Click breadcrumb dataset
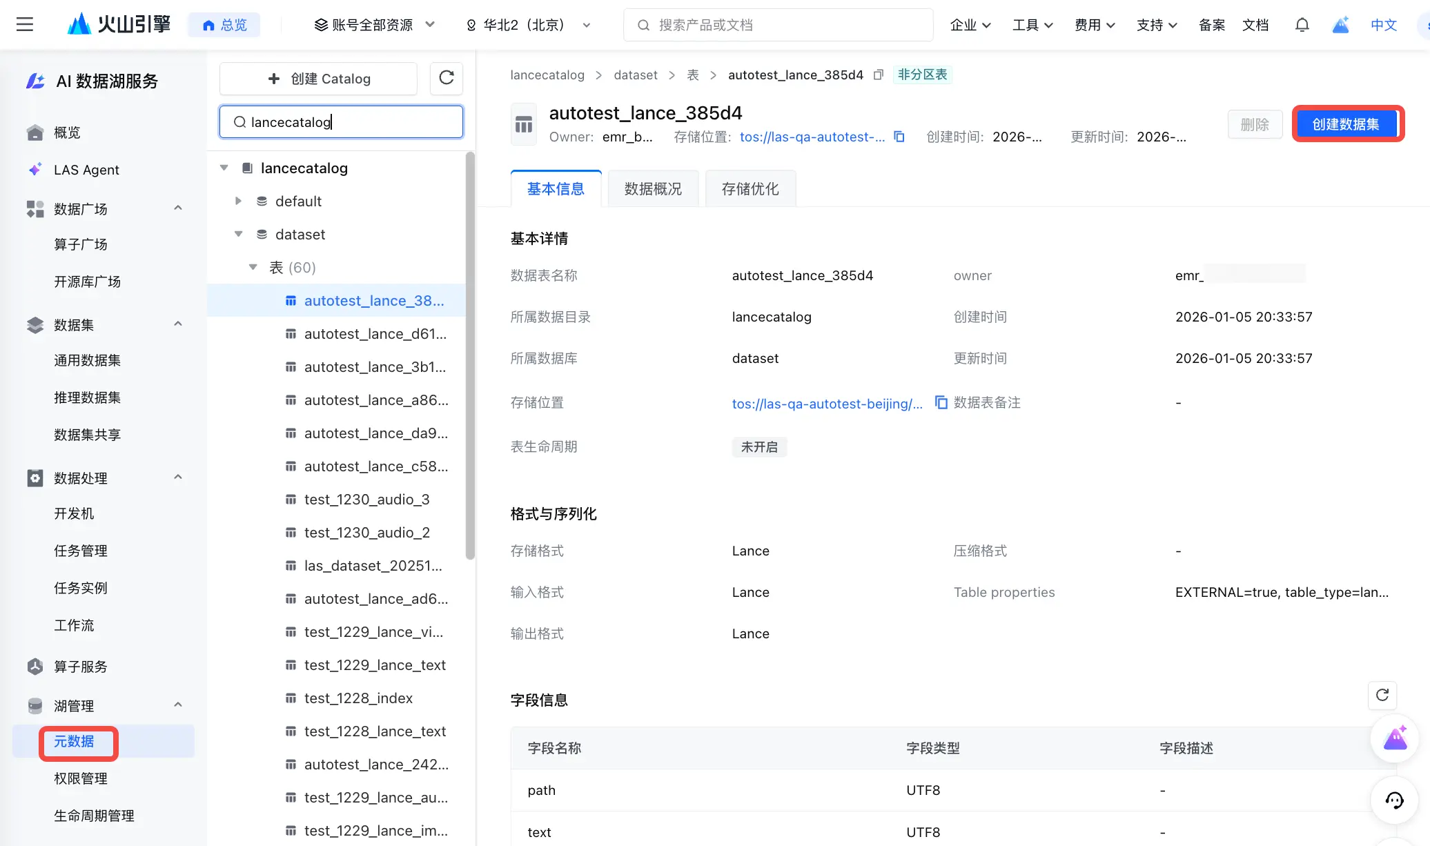Viewport: 1430px width, 846px height. tap(636, 75)
